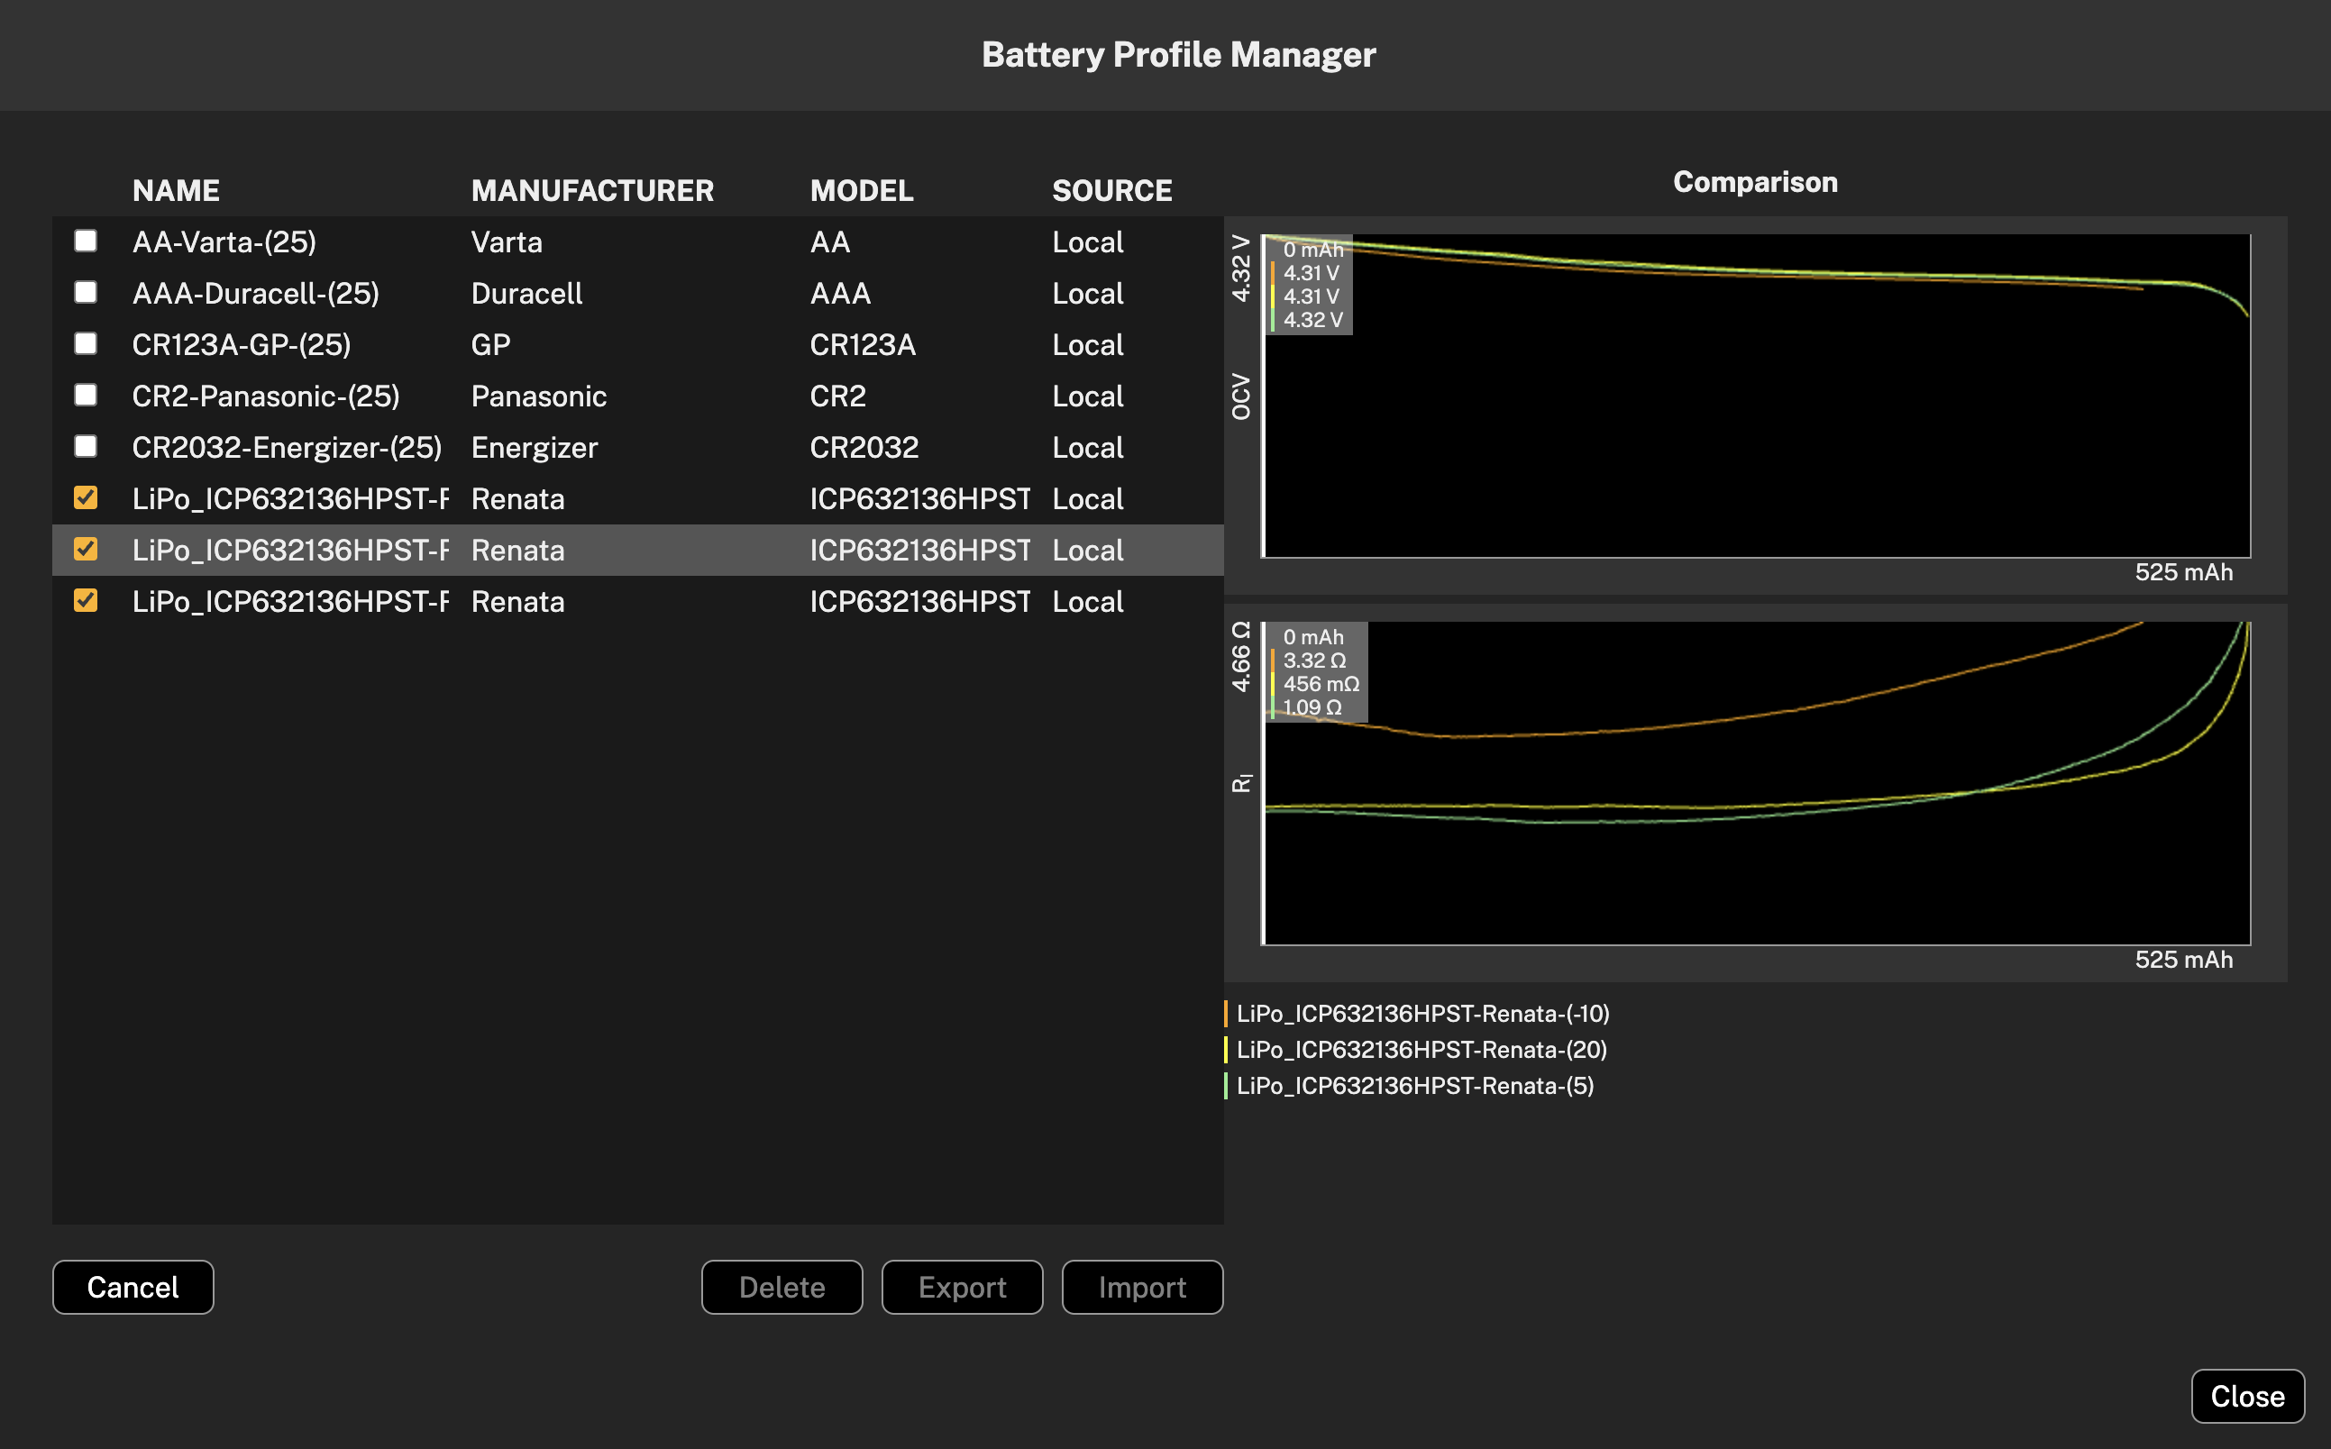Select the CR123A-GP-(25) profile name
The height and width of the screenshot is (1449, 2331).
pos(242,345)
